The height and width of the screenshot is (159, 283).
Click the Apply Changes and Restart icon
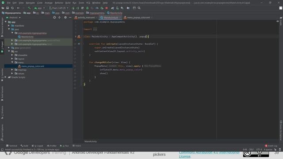coord(78,8)
